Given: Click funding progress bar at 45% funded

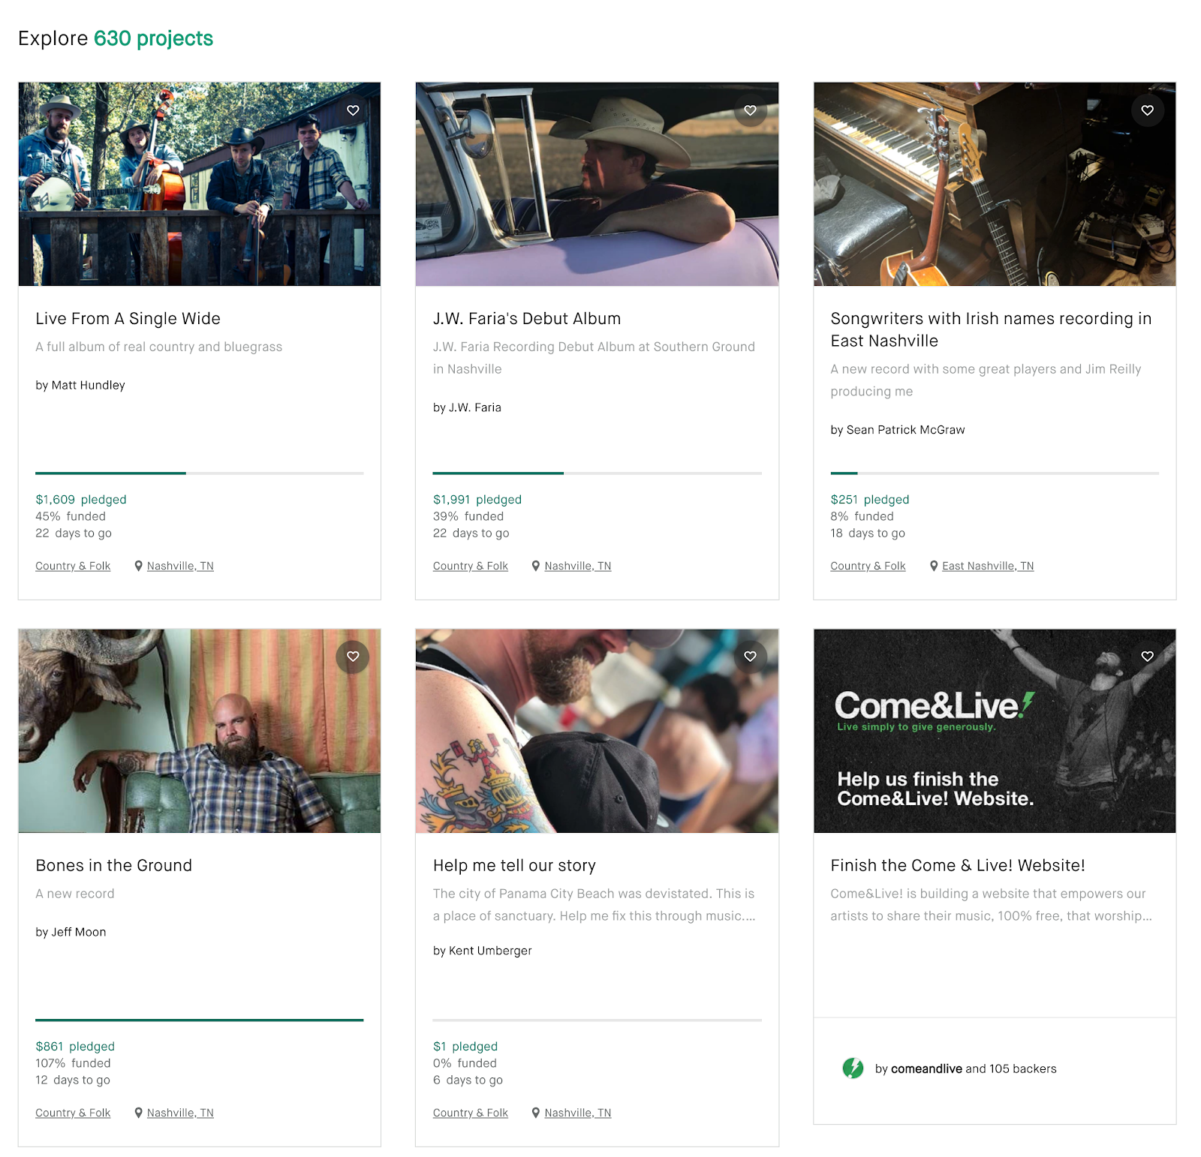Looking at the screenshot, I should click(200, 473).
